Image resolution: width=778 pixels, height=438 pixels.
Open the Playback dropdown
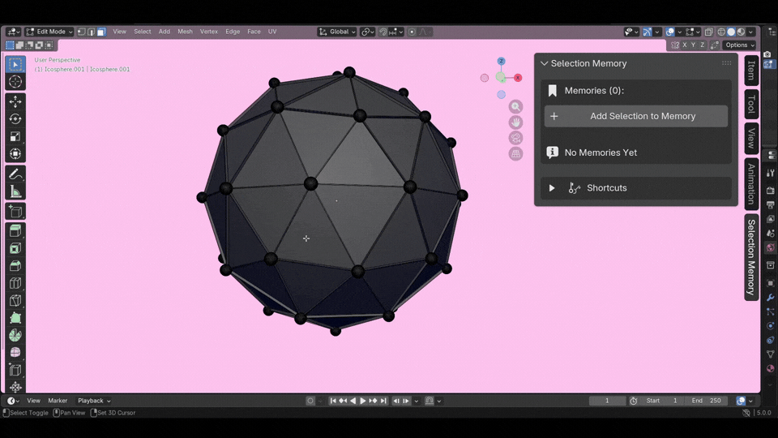[94, 401]
